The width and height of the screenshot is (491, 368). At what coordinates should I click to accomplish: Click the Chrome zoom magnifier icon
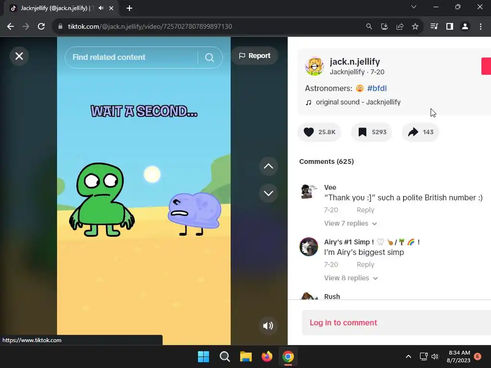pyautogui.click(x=369, y=27)
